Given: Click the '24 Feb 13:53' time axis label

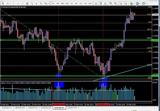Looking at the screenshot, I should pos(131,104).
